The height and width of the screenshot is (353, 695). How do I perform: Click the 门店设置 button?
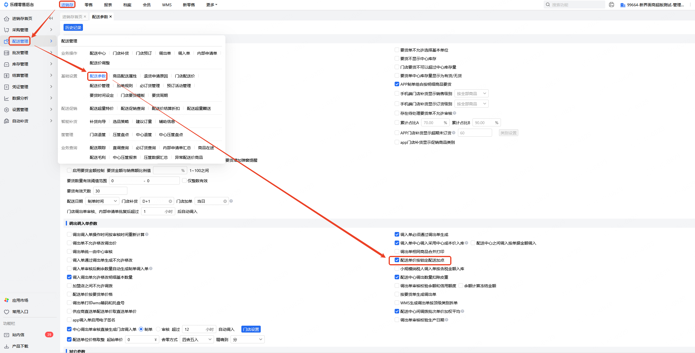coord(251,329)
